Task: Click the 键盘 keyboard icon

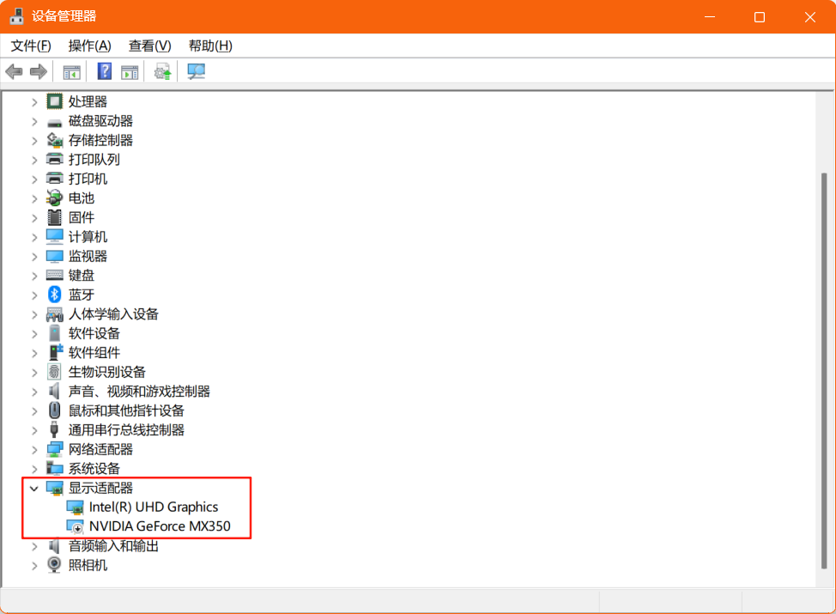Action: [x=54, y=276]
